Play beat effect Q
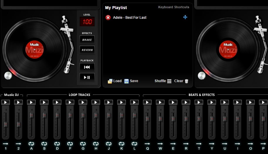The width and height of the screenshot is (268, 154). pyautogui.click(x=147, y=102)
